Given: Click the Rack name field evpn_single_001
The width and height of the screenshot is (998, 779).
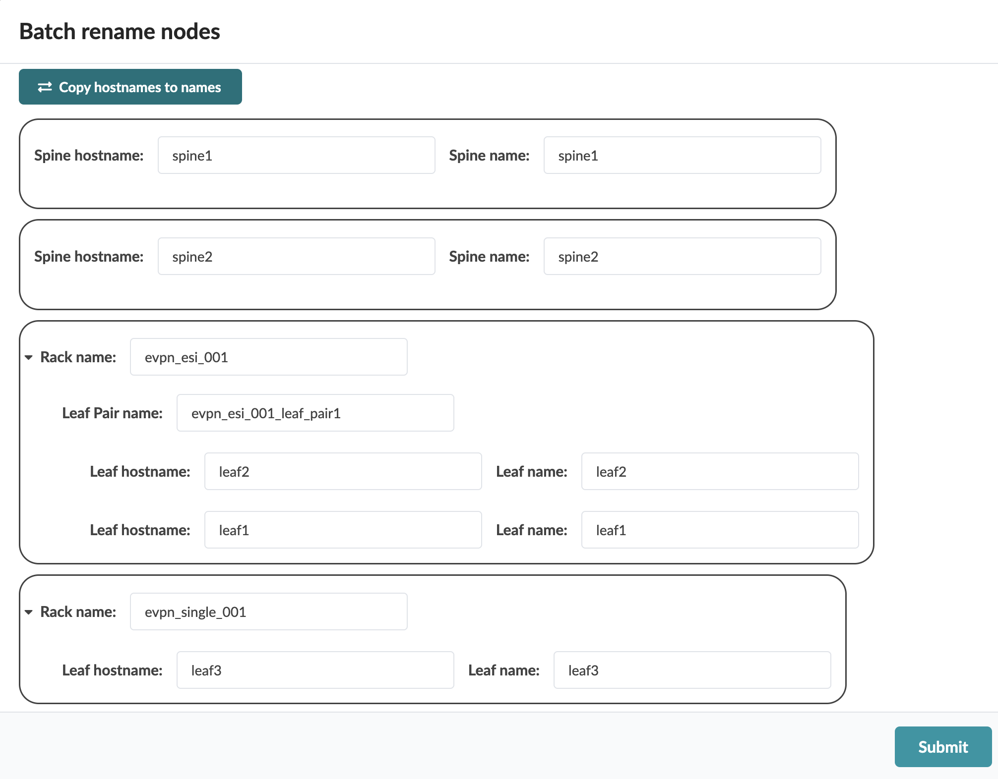Looking at the screenshot, I should [268, 612].
